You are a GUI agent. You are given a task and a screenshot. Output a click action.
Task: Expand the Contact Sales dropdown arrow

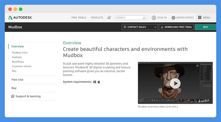click(155, 27)
